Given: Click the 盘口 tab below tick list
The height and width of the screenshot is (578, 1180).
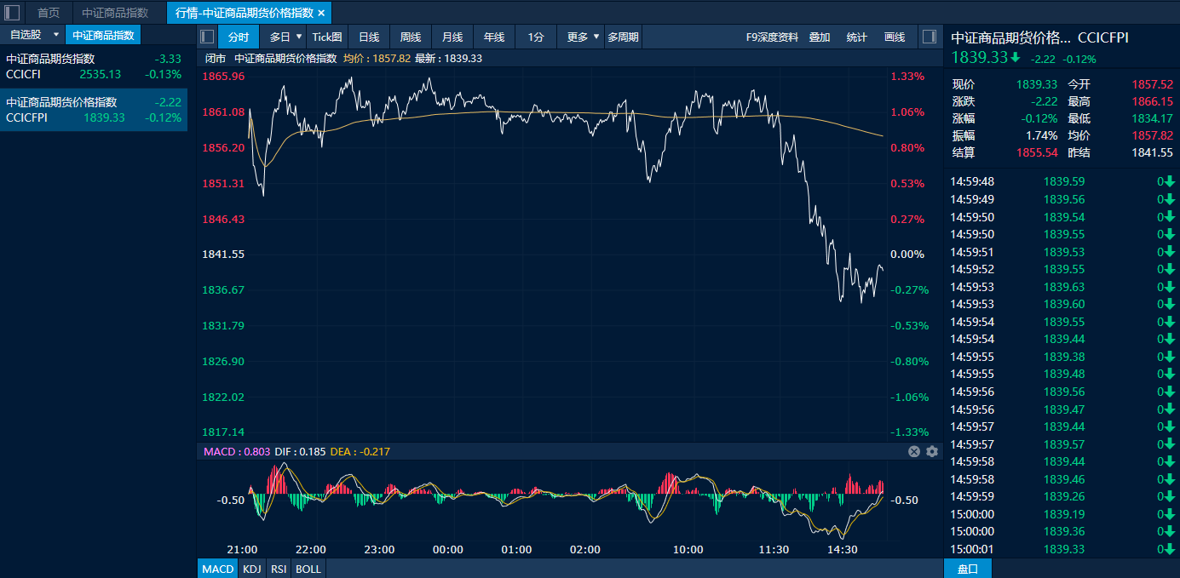Looking at the screenshot, I should click(968, 569).
